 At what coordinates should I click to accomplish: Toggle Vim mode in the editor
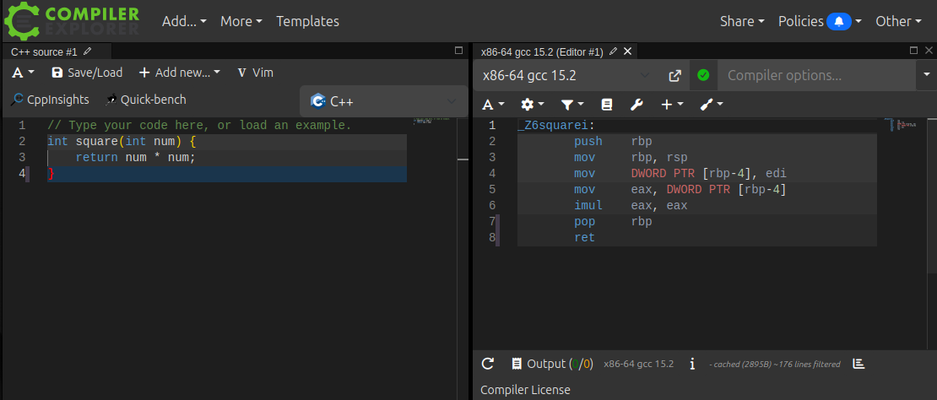point(255,73)
